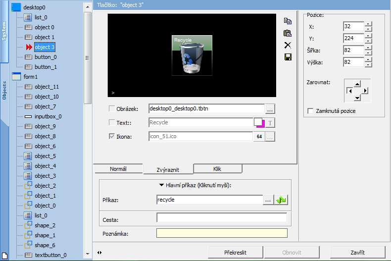Click the Příkaz input field
391x261 pixels.
coord(210,200)
